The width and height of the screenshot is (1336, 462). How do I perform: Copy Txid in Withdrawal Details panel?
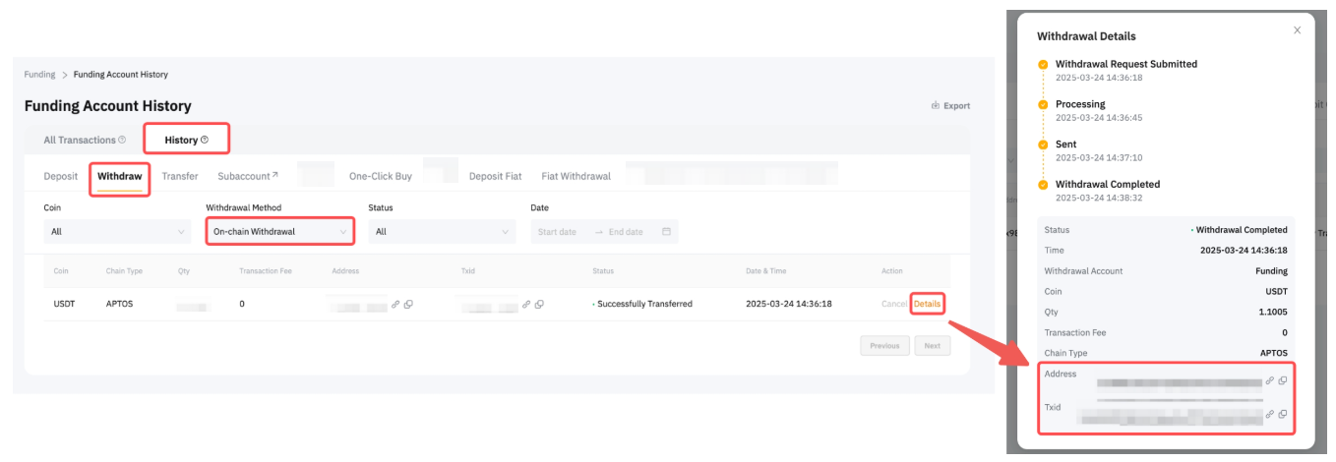[x=1283, y=414]
